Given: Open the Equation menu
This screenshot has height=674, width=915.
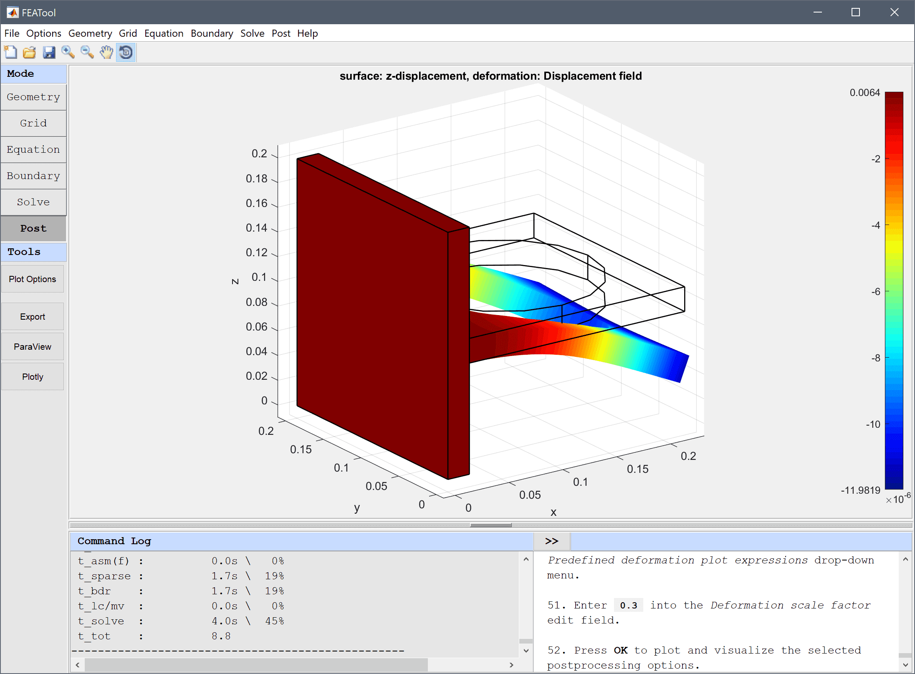Looking at the screenshot, I should [163, 33].
